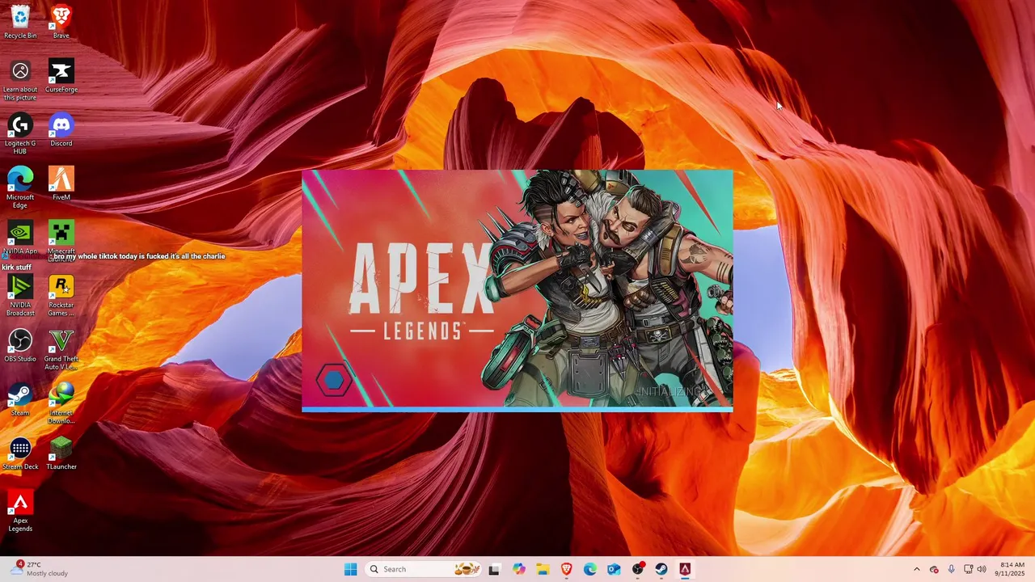The height and width of the screenshot is (582, 1035).
Task: Switch to OBS Studio in the taskbar
Action: [x=638, y=569]
